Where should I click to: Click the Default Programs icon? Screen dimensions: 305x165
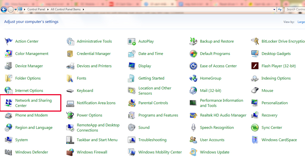[193, 54]
